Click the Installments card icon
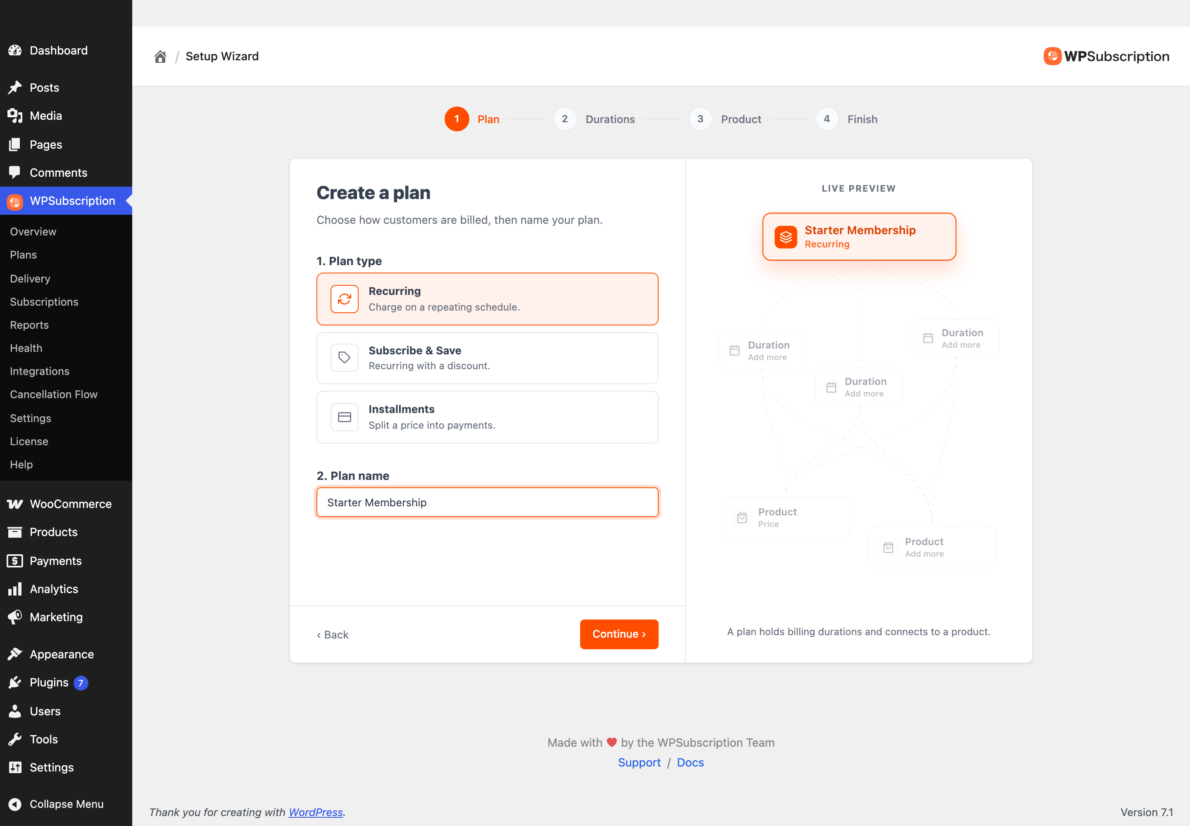Image resolution: width=1190 pixels, height=826 pixels. [344, 417]
